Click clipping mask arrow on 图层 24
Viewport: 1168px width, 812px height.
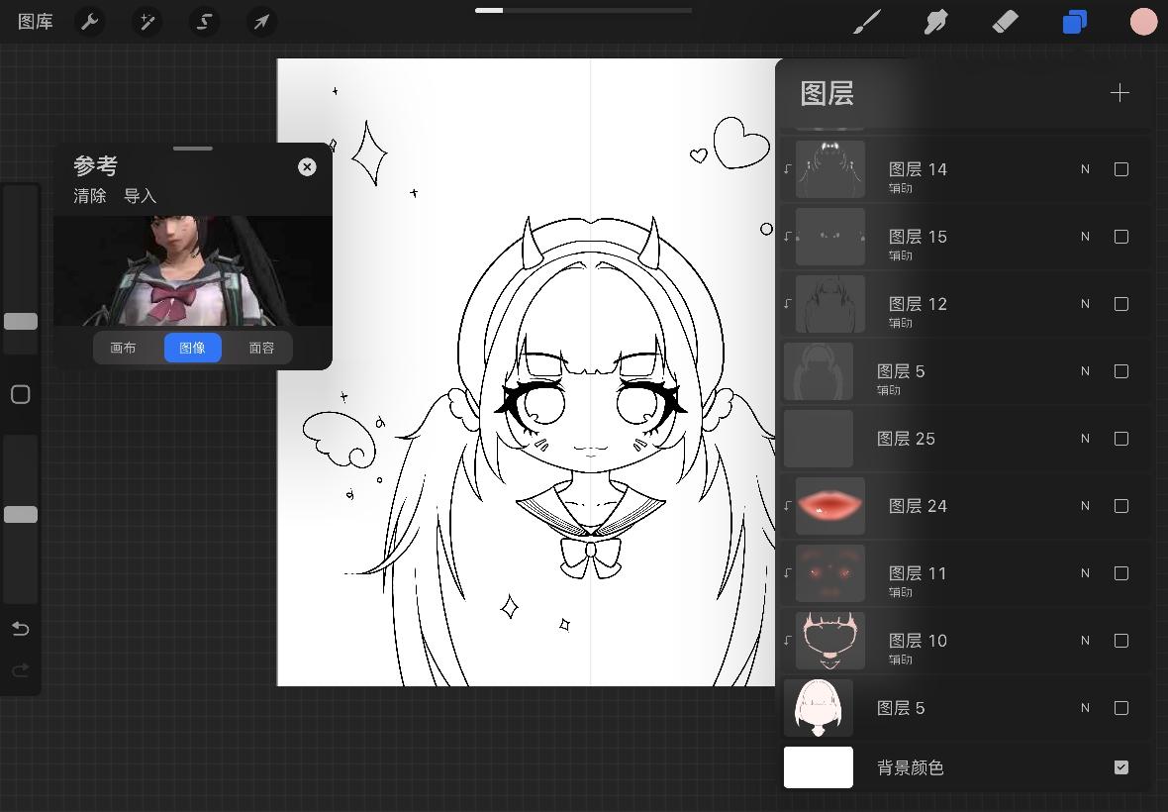click(787, 506)
